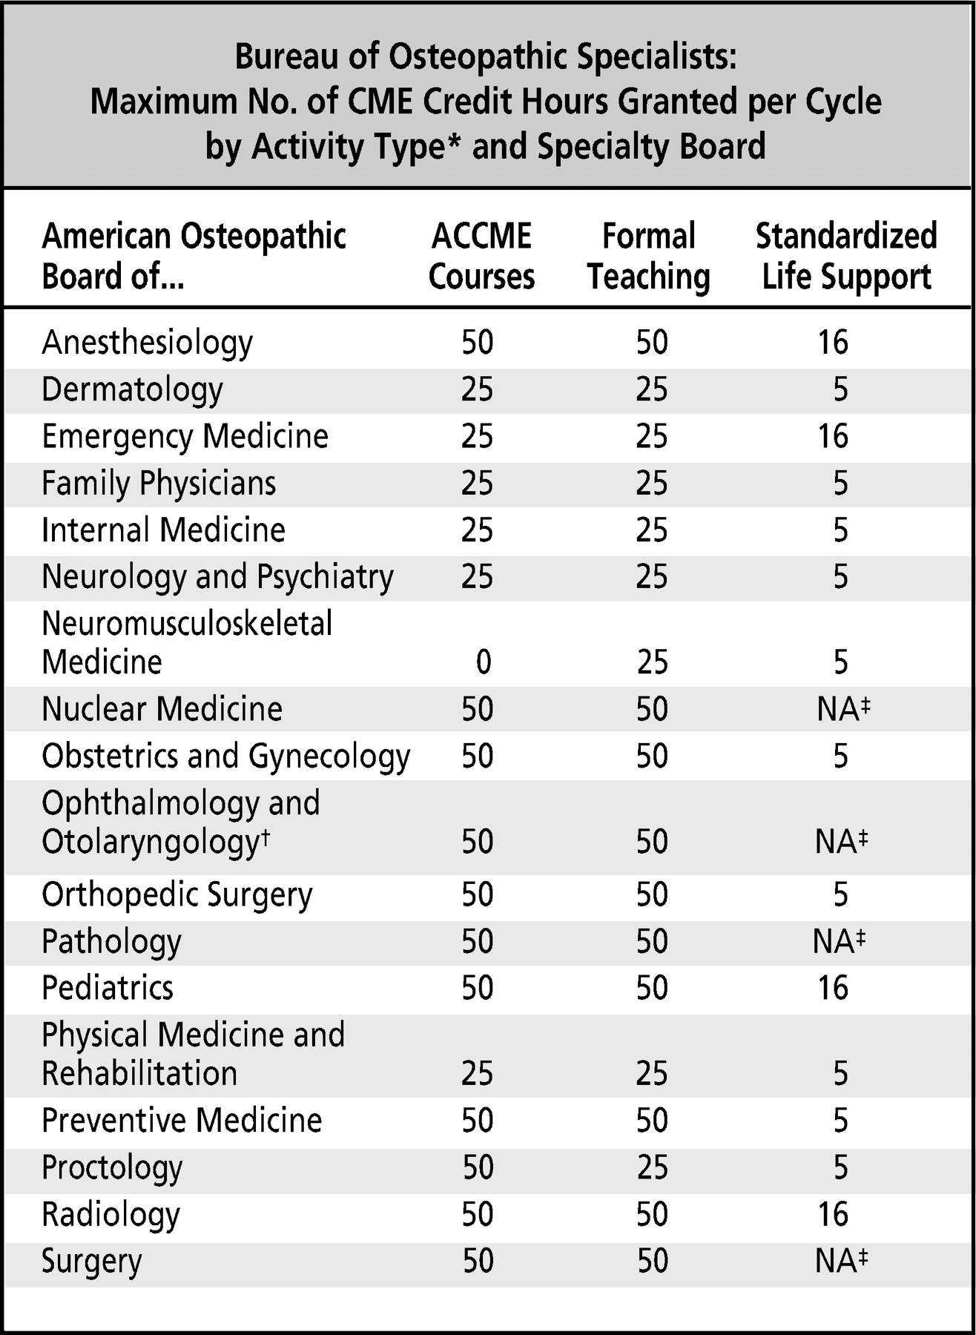Click the American Osteopathic Board of header
The image size is (976, 1335).
(194, 256)
